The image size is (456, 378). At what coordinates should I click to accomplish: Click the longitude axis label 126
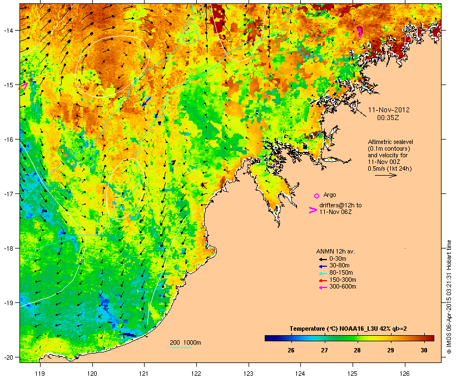point(405,374)
